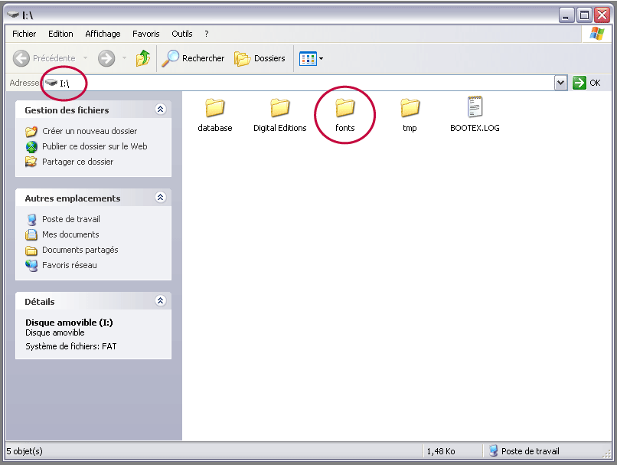Select the BOOTEX.LOG file

[x=475, y=114]
